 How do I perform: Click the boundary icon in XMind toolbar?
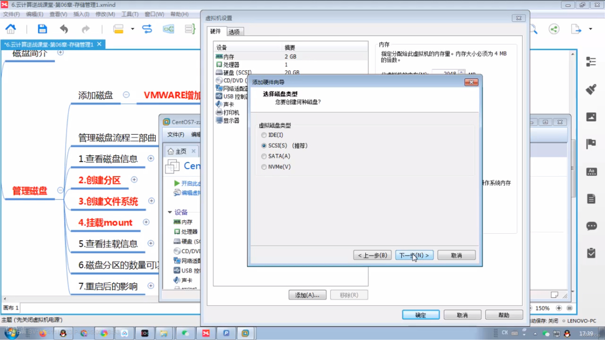coord(169,29)
